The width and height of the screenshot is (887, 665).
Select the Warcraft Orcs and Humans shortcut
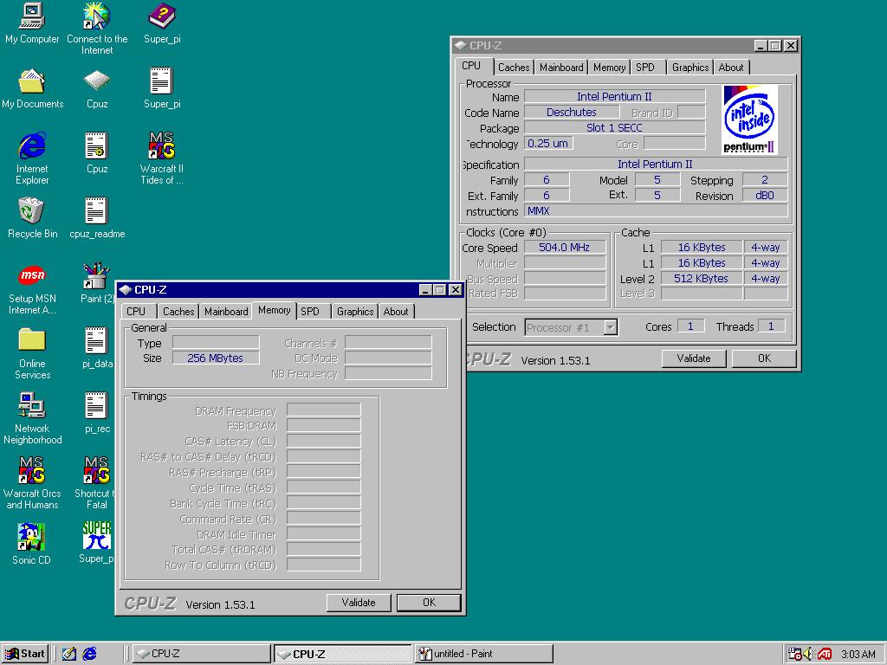click(x=32, y=483)
